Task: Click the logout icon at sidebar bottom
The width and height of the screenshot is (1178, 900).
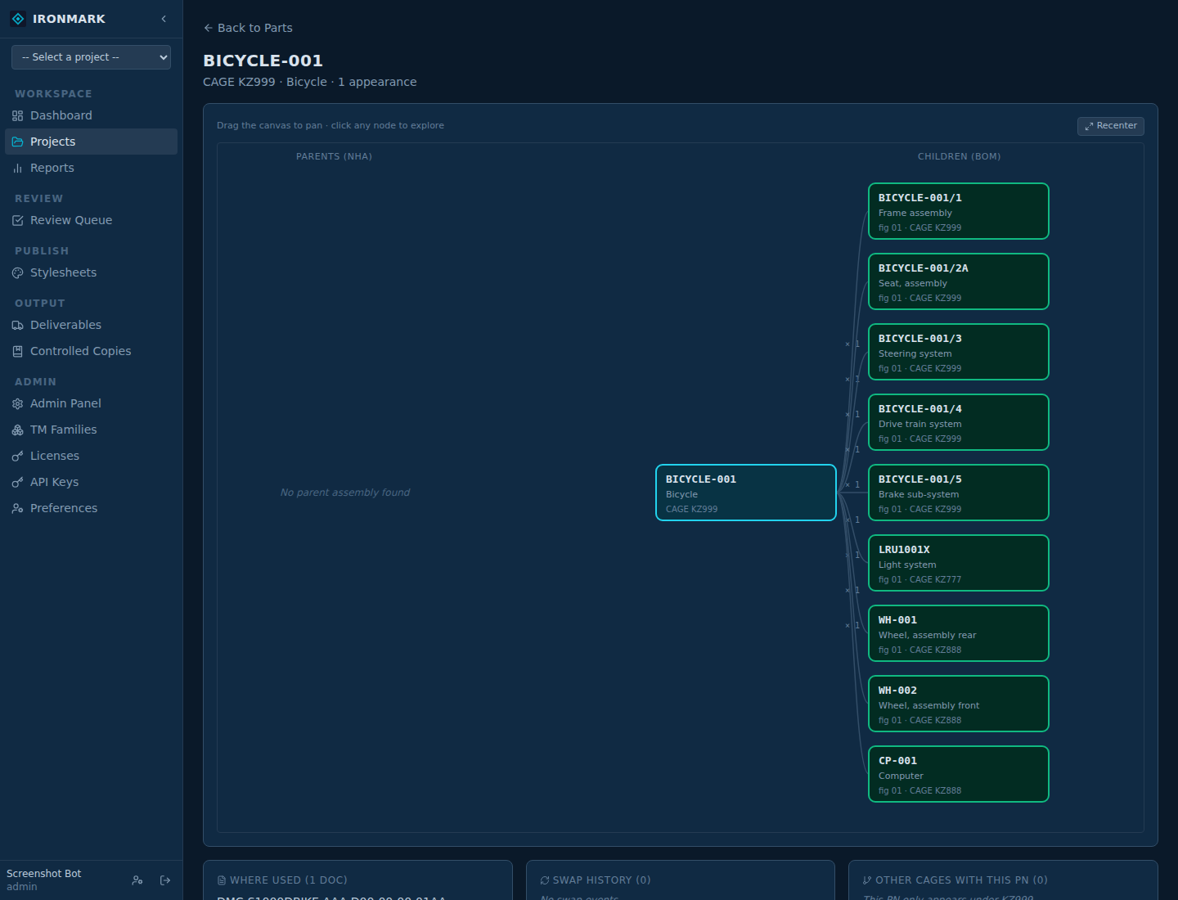Action: tap(165, 880)
